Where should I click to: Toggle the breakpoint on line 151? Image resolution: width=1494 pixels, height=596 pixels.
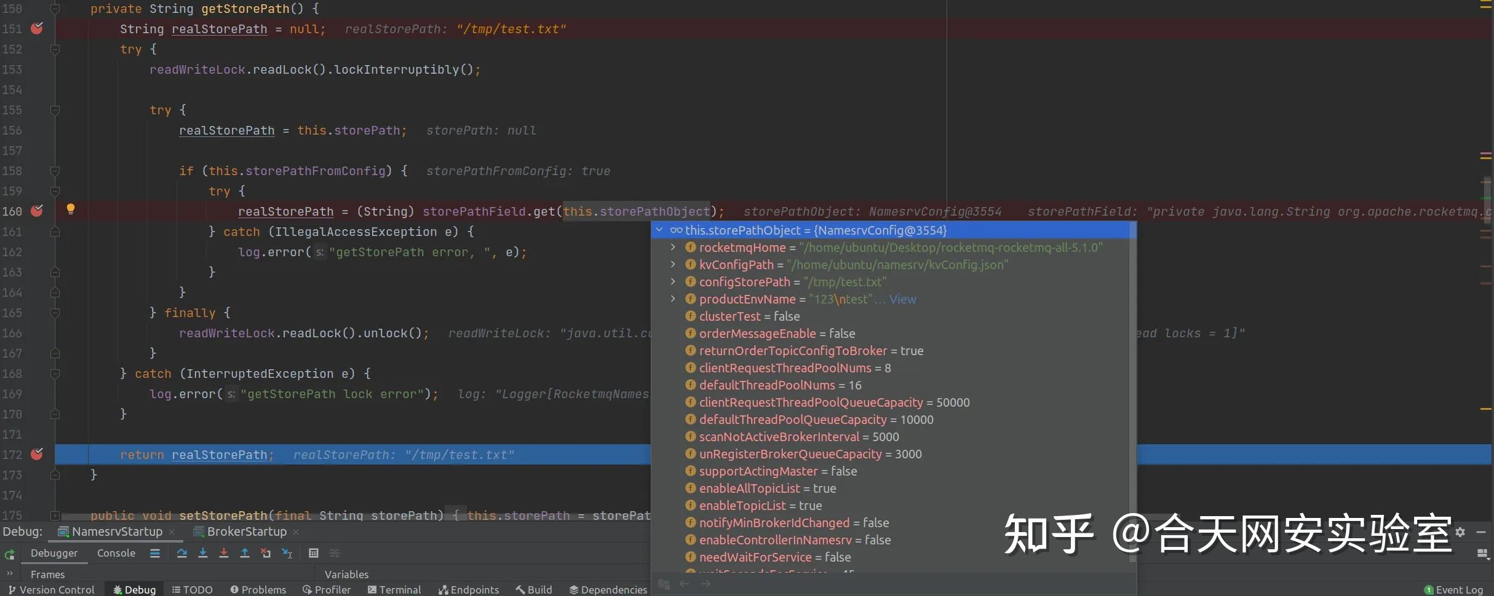[x=37, y=28]
